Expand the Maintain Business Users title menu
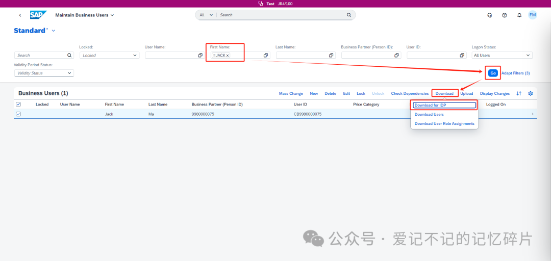This screenshot has width=551, height=261. [x=112, y=15]
